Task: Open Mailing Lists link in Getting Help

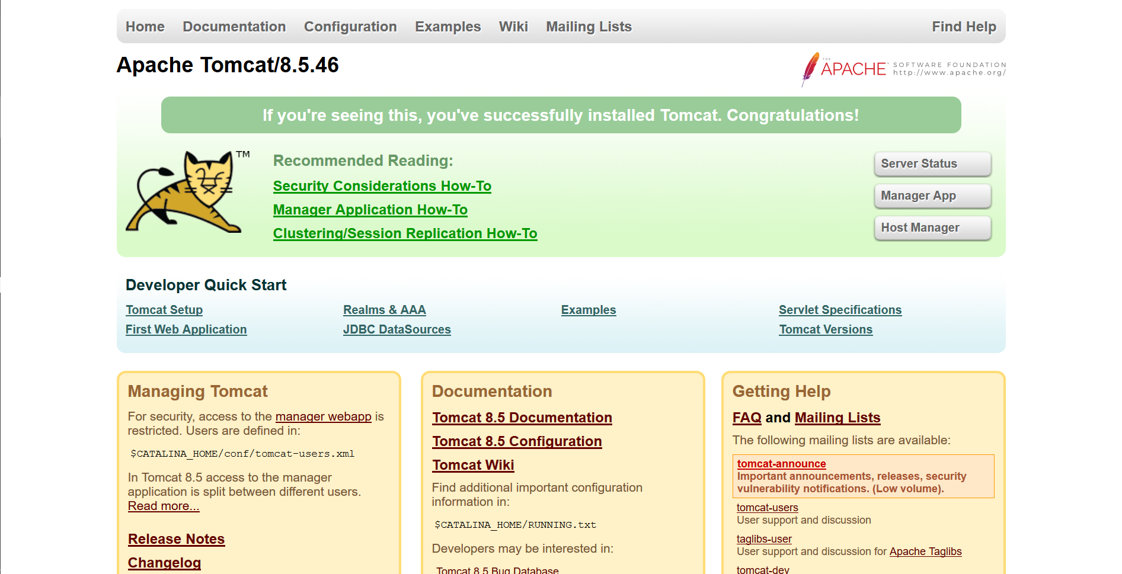Action: 837,418
